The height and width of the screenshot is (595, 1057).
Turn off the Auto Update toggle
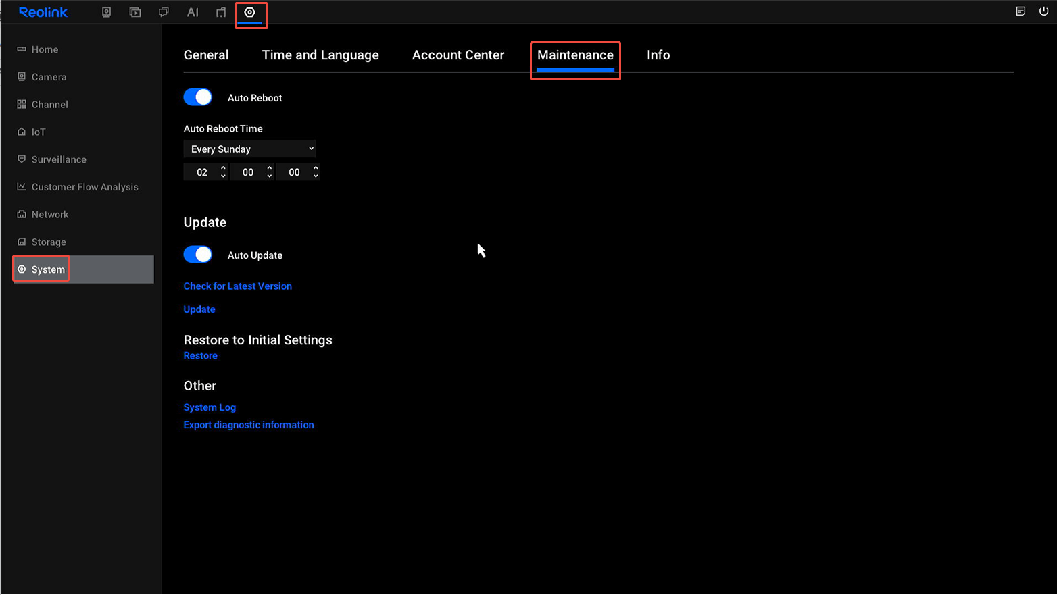(x=198, y=255)
